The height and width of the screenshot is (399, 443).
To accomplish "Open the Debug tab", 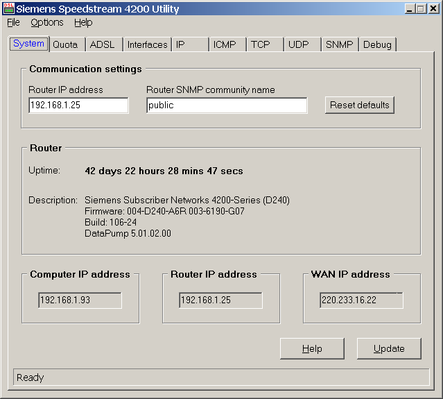I will pyautogui.click(x=378, y=44).
